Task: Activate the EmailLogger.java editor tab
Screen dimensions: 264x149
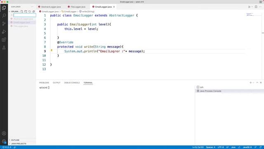Action: tap(103, 7)
